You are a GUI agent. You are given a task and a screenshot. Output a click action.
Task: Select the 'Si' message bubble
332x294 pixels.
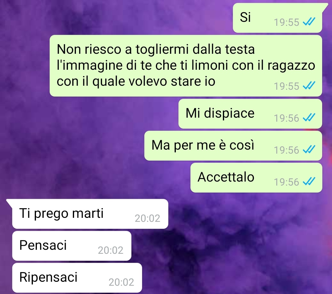click(x=277, y=18)
